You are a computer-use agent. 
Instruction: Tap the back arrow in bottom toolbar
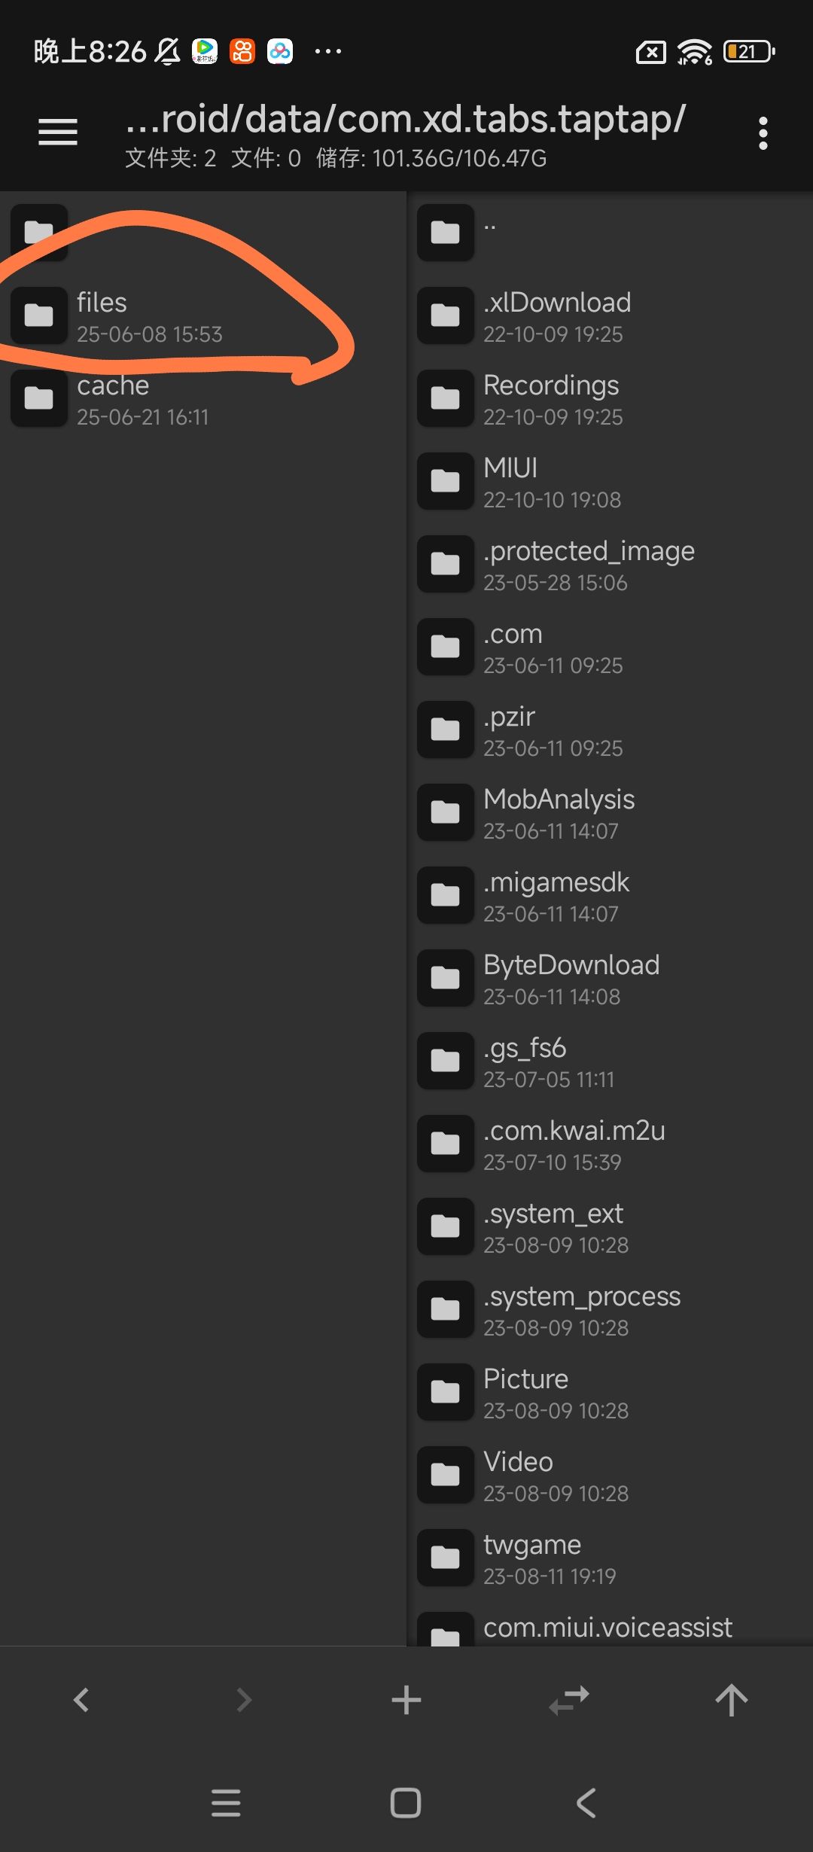81,1699
